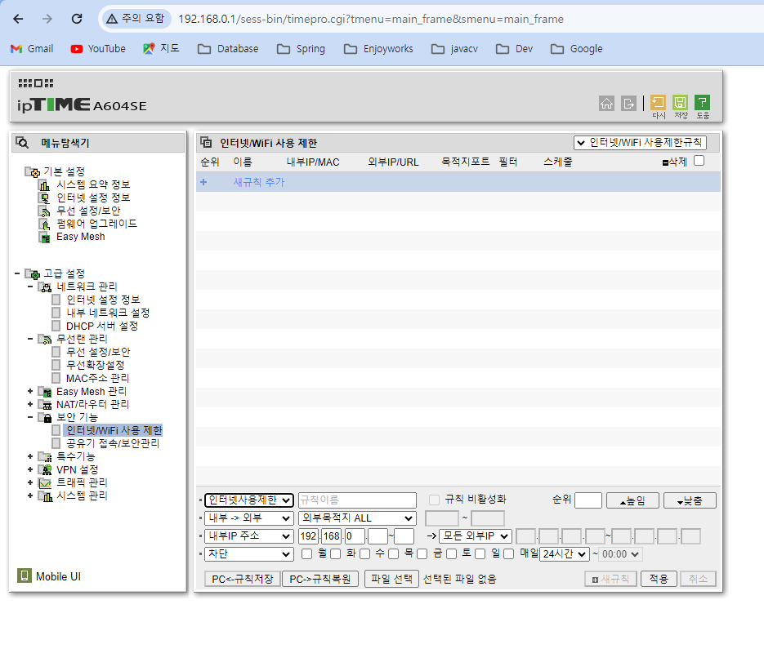Click the plus icon beside 새규칙 추가

tap(203, 182)
